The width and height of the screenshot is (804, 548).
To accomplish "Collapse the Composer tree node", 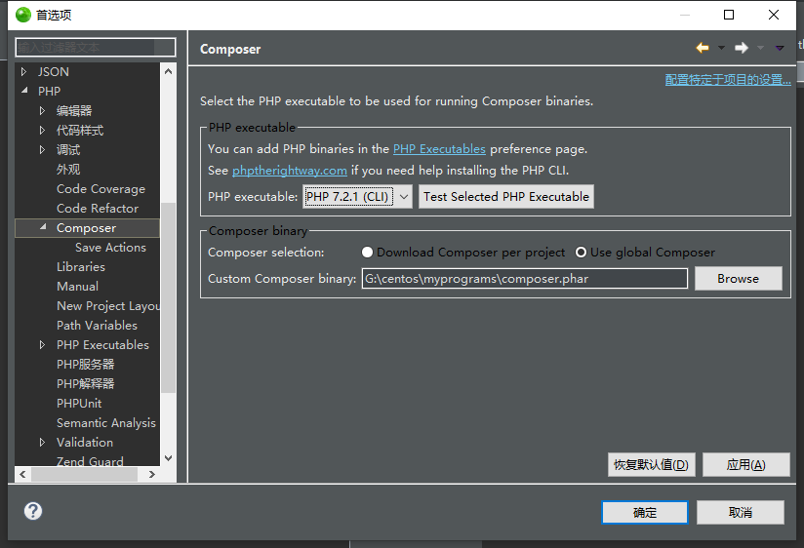I will 42,228.
